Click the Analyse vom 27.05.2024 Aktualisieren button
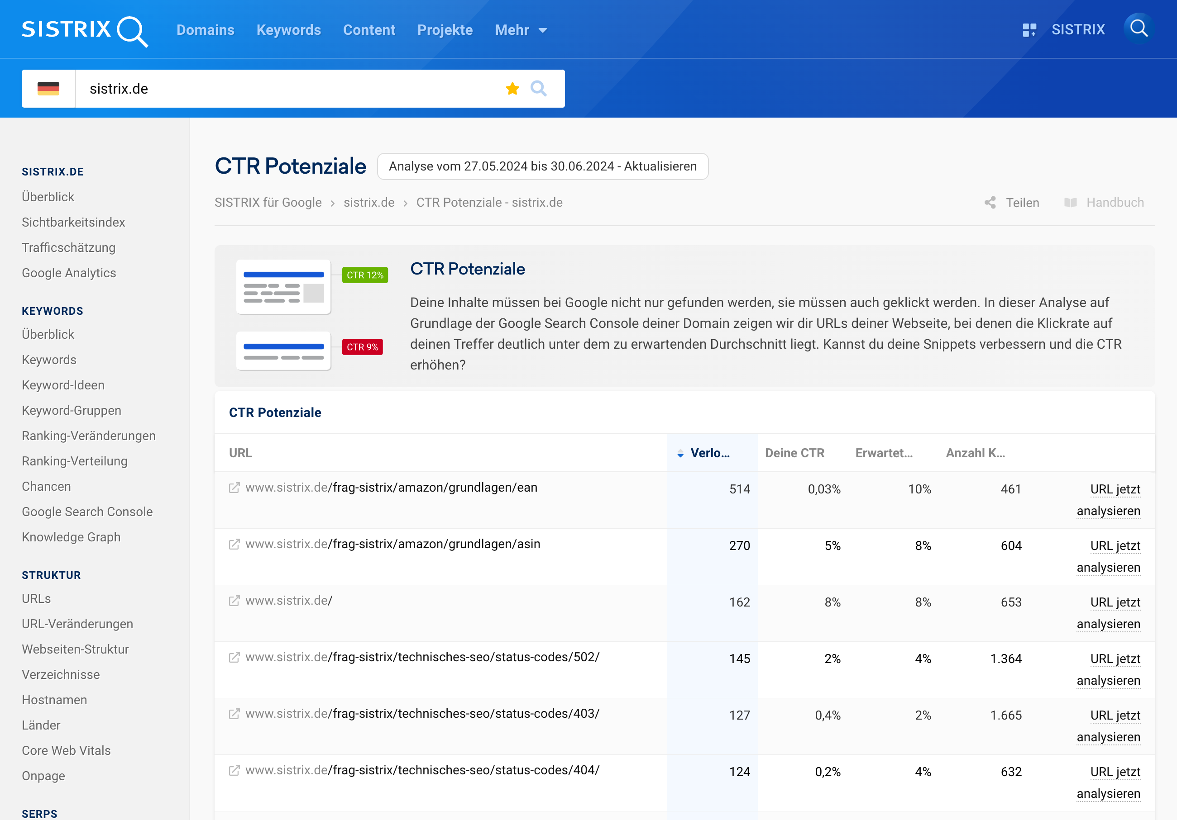Image resolution: width=1177 pixels, height=820 pixels. (x=543, y=166)
